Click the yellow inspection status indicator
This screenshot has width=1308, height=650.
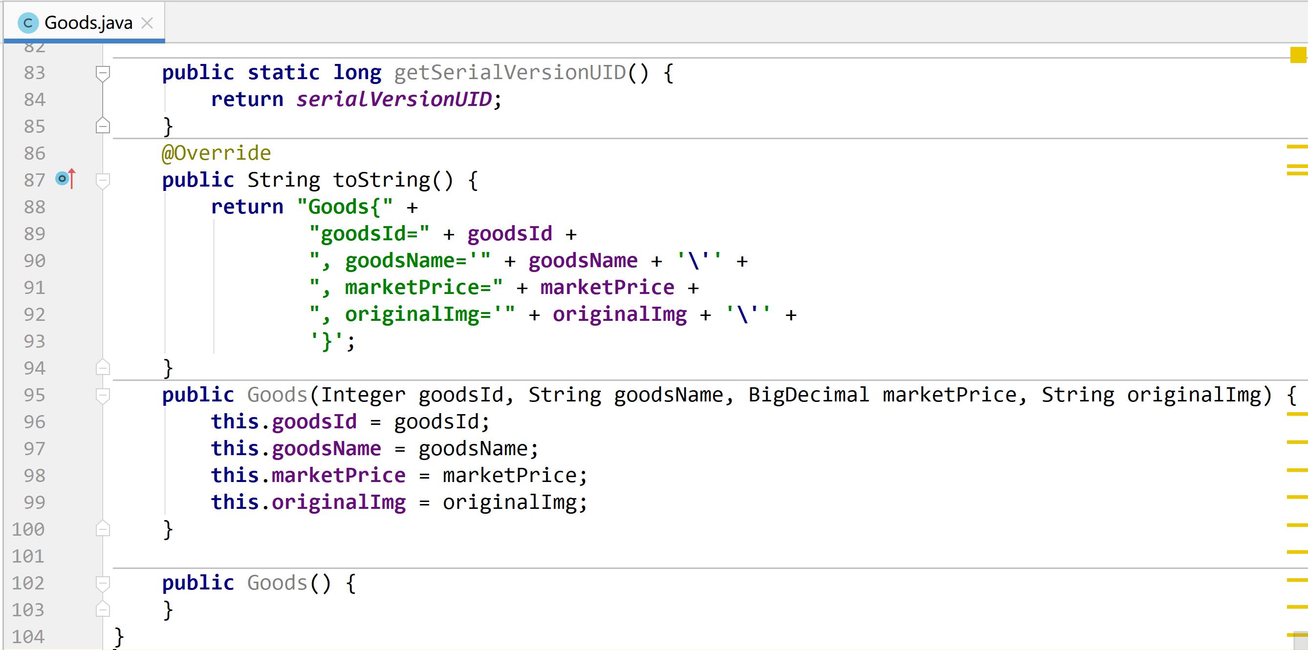pos(1298,55)
